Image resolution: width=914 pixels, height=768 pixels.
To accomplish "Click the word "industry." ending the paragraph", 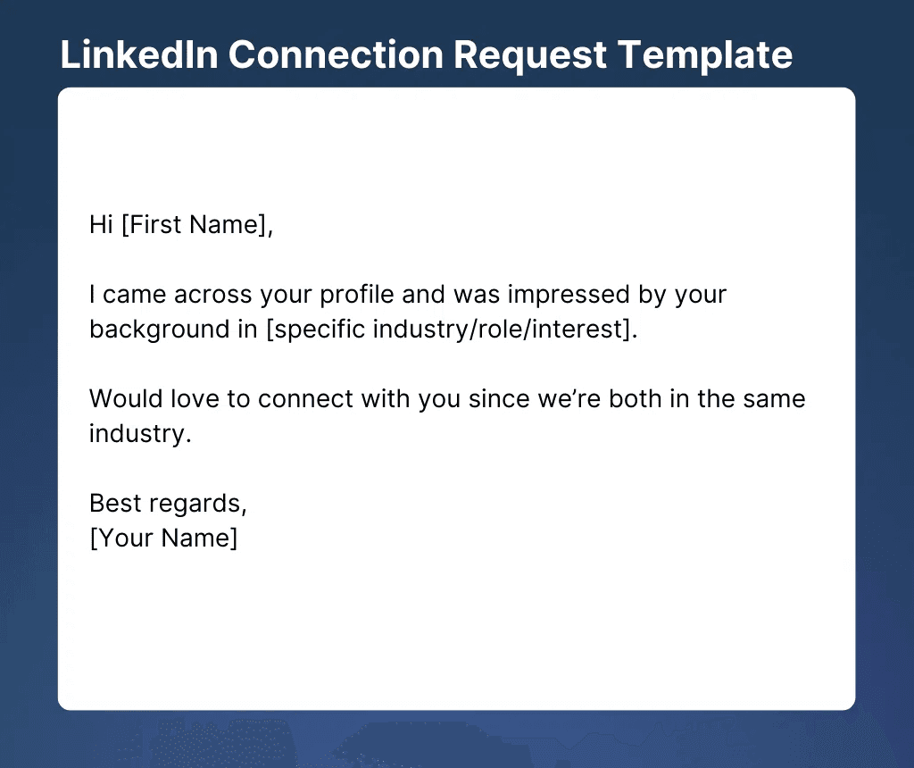I will [x=141, y=434].
